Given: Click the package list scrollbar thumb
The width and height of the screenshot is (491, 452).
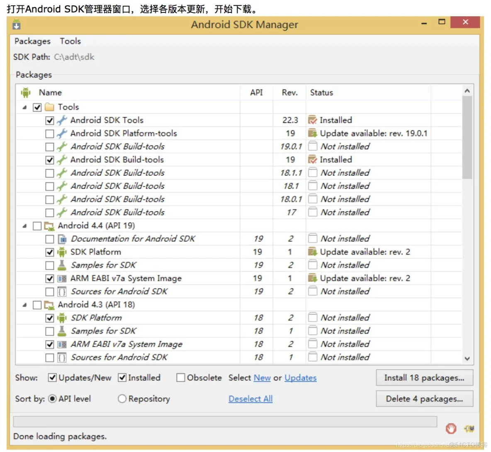Looking at the screenshot, I should tap(467, 138).
